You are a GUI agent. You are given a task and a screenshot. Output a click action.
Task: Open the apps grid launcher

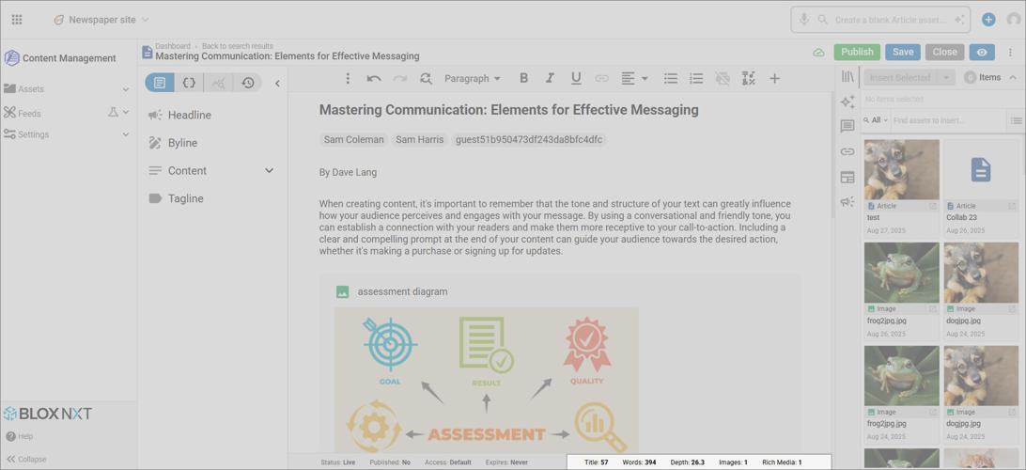pyautogui.click(x=17, y=20)
